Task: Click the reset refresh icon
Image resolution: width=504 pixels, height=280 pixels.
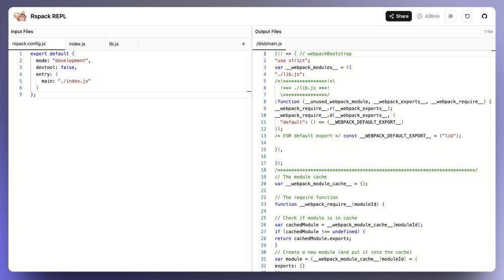Action: [467, 16]
